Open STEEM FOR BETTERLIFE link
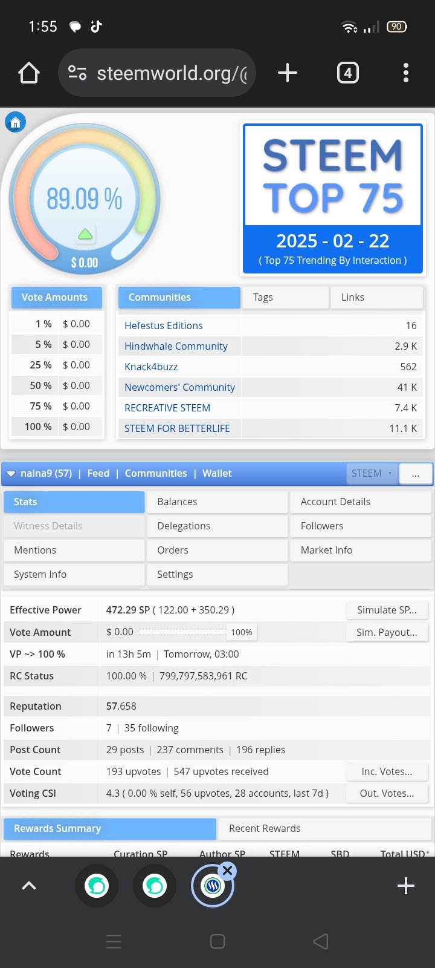Image resolution: width=435 pixels, height=968 pixels. click(x=177, y=428)
